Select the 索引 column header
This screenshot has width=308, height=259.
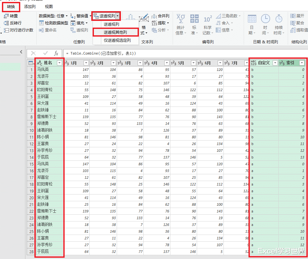(292, 63)
